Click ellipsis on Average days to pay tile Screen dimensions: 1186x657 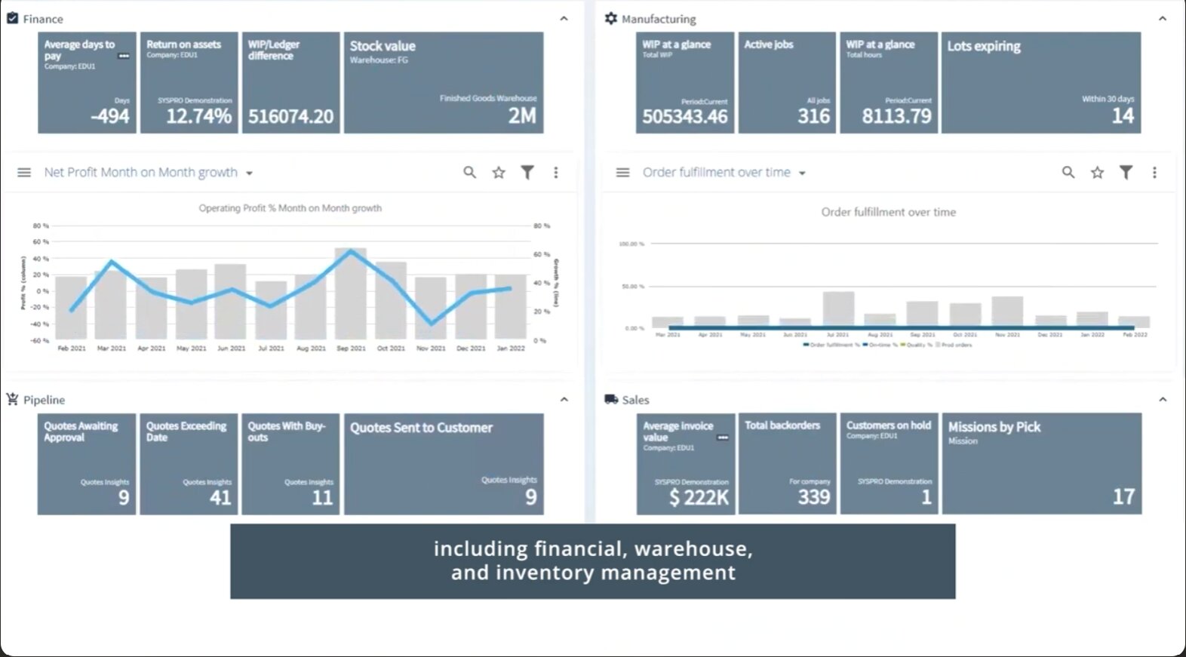pos(124,57)
